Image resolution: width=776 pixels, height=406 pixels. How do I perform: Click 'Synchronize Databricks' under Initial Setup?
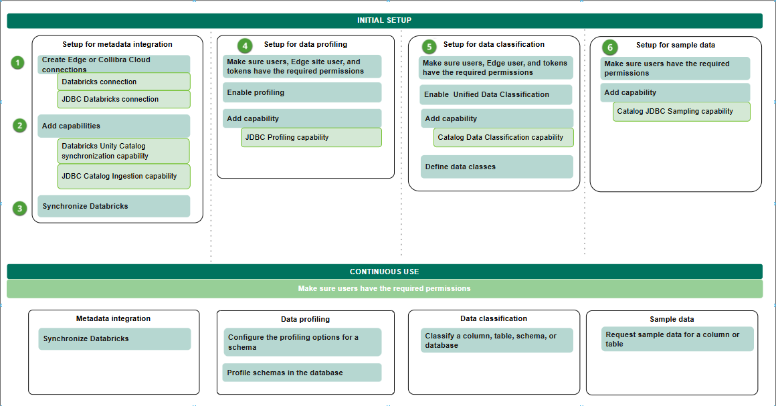114,206
